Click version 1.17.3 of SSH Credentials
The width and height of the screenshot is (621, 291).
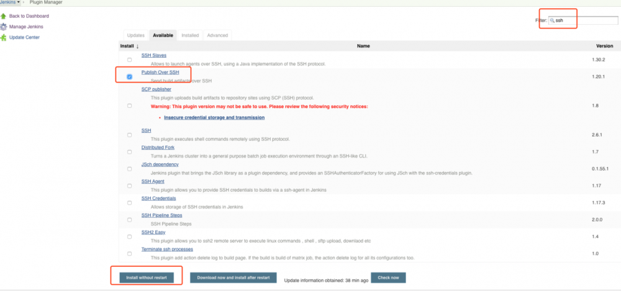tap(598, 203)
